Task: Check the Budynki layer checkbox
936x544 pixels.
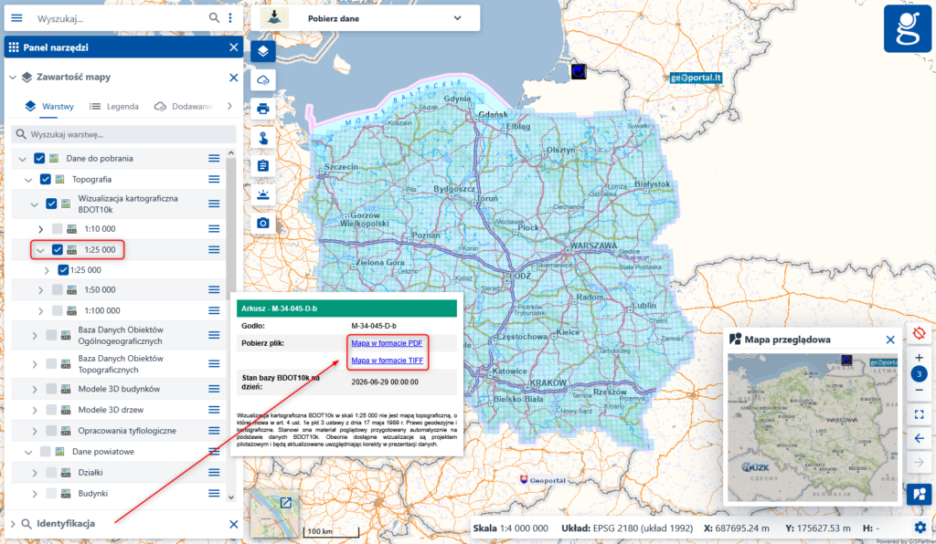Action: 51,494
